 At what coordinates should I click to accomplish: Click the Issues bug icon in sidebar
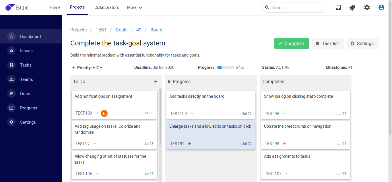pos(11,51)
